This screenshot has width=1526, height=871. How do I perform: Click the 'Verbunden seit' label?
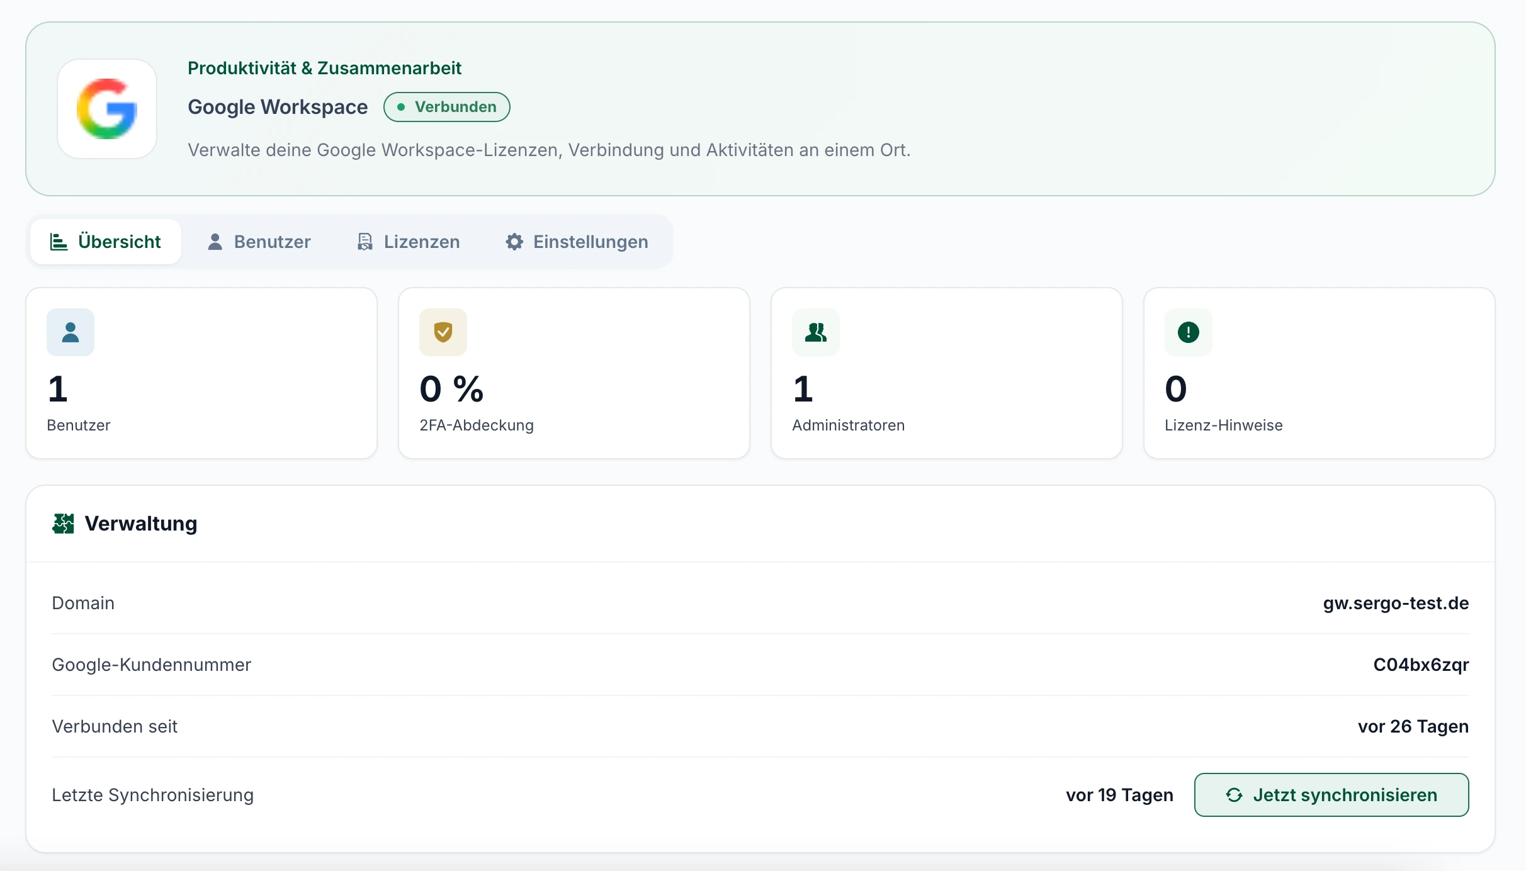tap(115, 726)
